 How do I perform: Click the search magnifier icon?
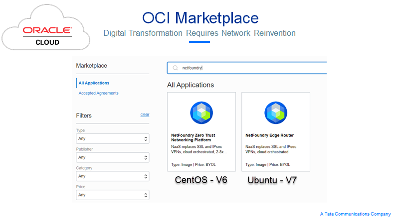click(176, 68)
